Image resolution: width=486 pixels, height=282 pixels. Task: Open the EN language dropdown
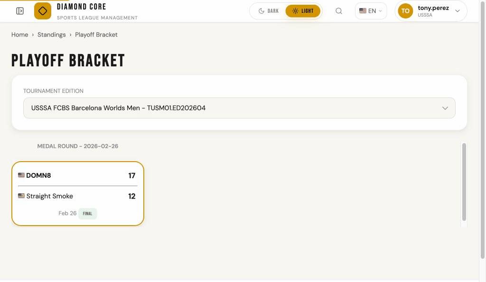click(x=371, y=11)
